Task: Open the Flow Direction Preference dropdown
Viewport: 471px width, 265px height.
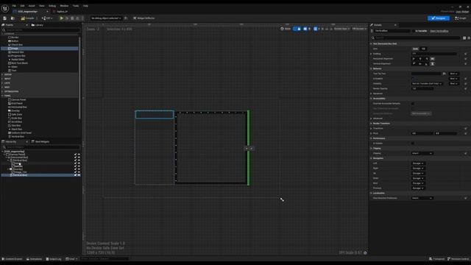Action: point(422,198)
